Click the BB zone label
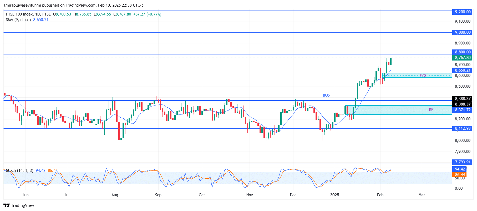The height and width of the screenshot is (211, 477). pyautogui.click(x=431, y=110)
